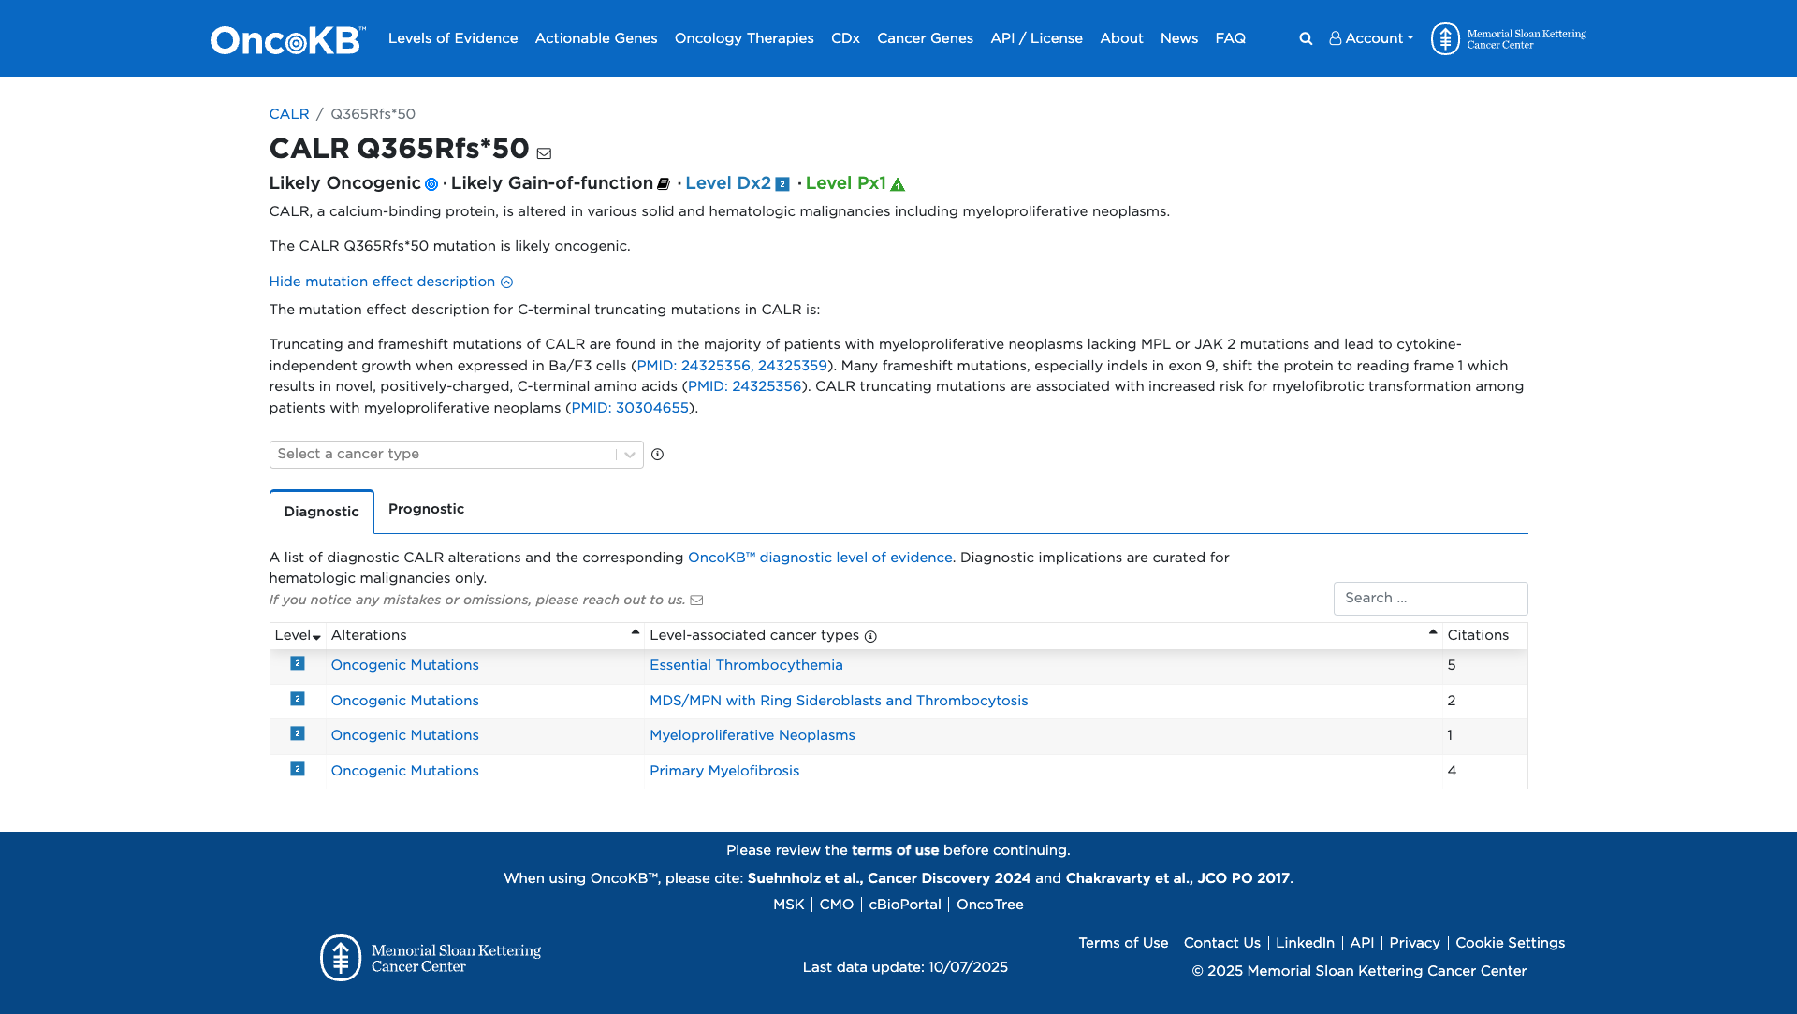The width and height of the screenshot is (1797, 1014).
Task: Click the envelope icon beside CALR Q365Rfs*50 title
Action: click(x=545, y=152)
